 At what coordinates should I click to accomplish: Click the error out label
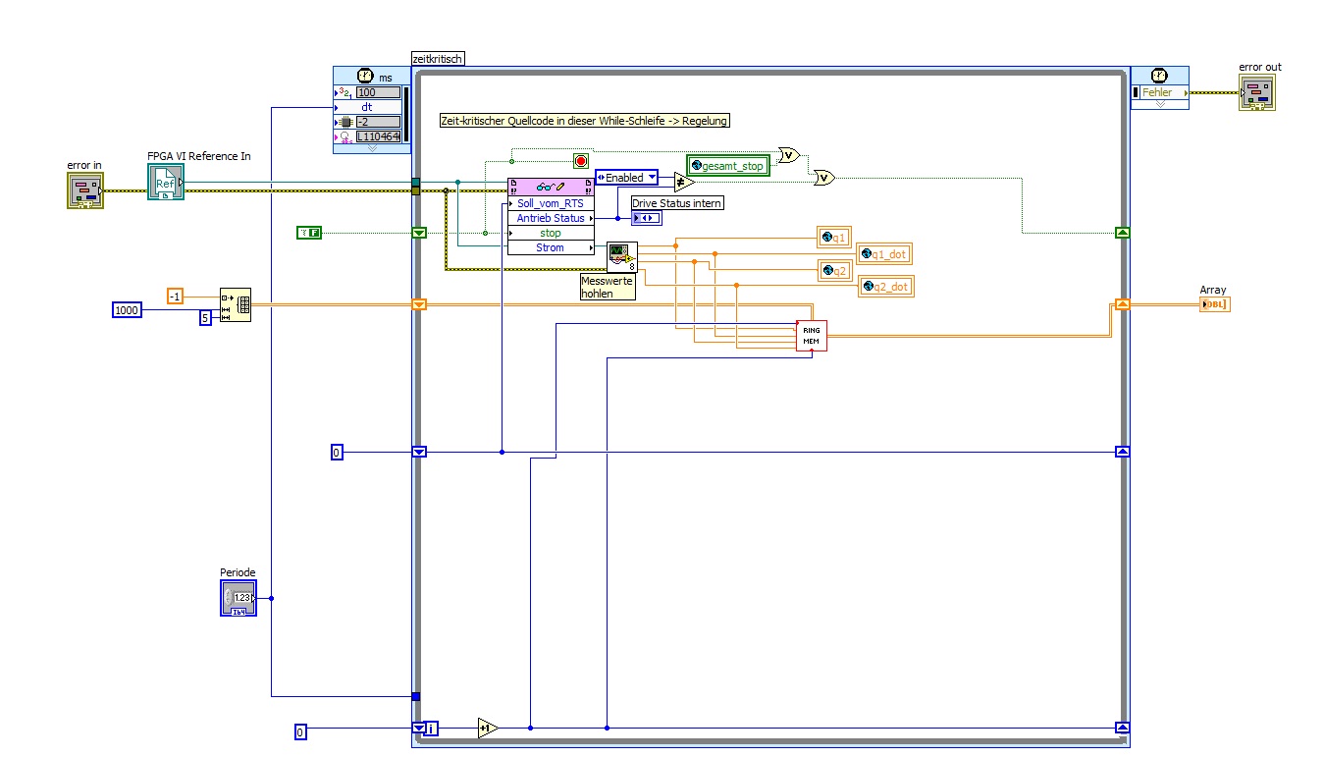coord(1259,68)
